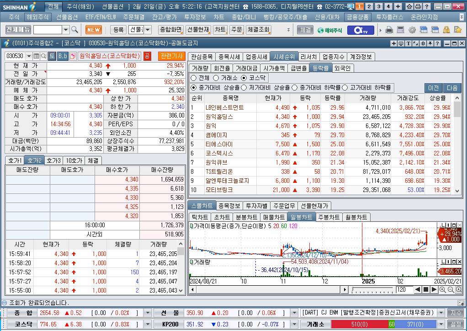Select 종가대비 하락률 radio option
Screen dimensions: 467x331
[x=295, y=88]
